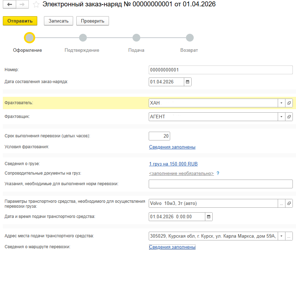Open the Фрахтователь record form icon

(289, 103)
